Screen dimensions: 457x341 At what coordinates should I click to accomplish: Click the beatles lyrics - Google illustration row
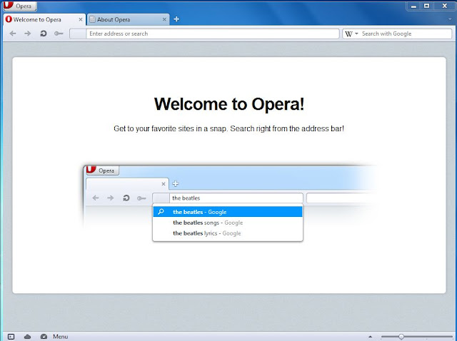coord(228,233)
